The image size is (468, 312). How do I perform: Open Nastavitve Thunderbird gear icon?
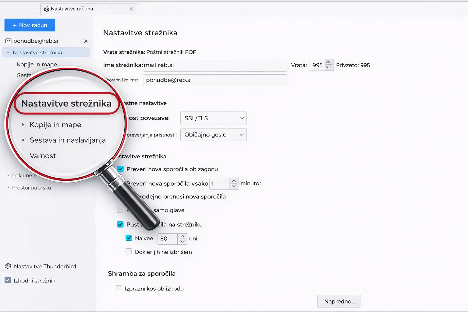[x=8, y=266]
